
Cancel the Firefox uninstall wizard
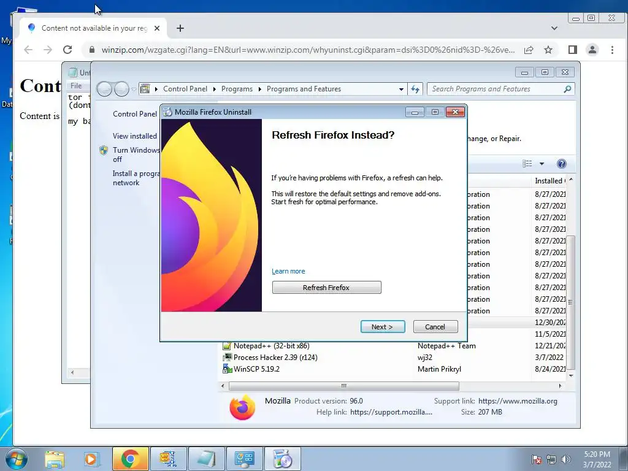click(x=435, y=327)
